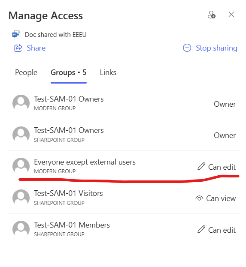Screen dimensions: 246x267
Task: Click the Stop sharing link text
Action: pos(216,48)
